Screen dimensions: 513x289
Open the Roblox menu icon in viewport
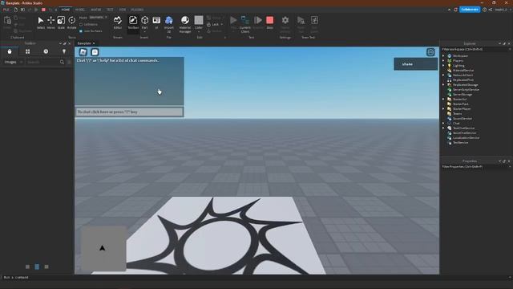(x=83, y=51)
